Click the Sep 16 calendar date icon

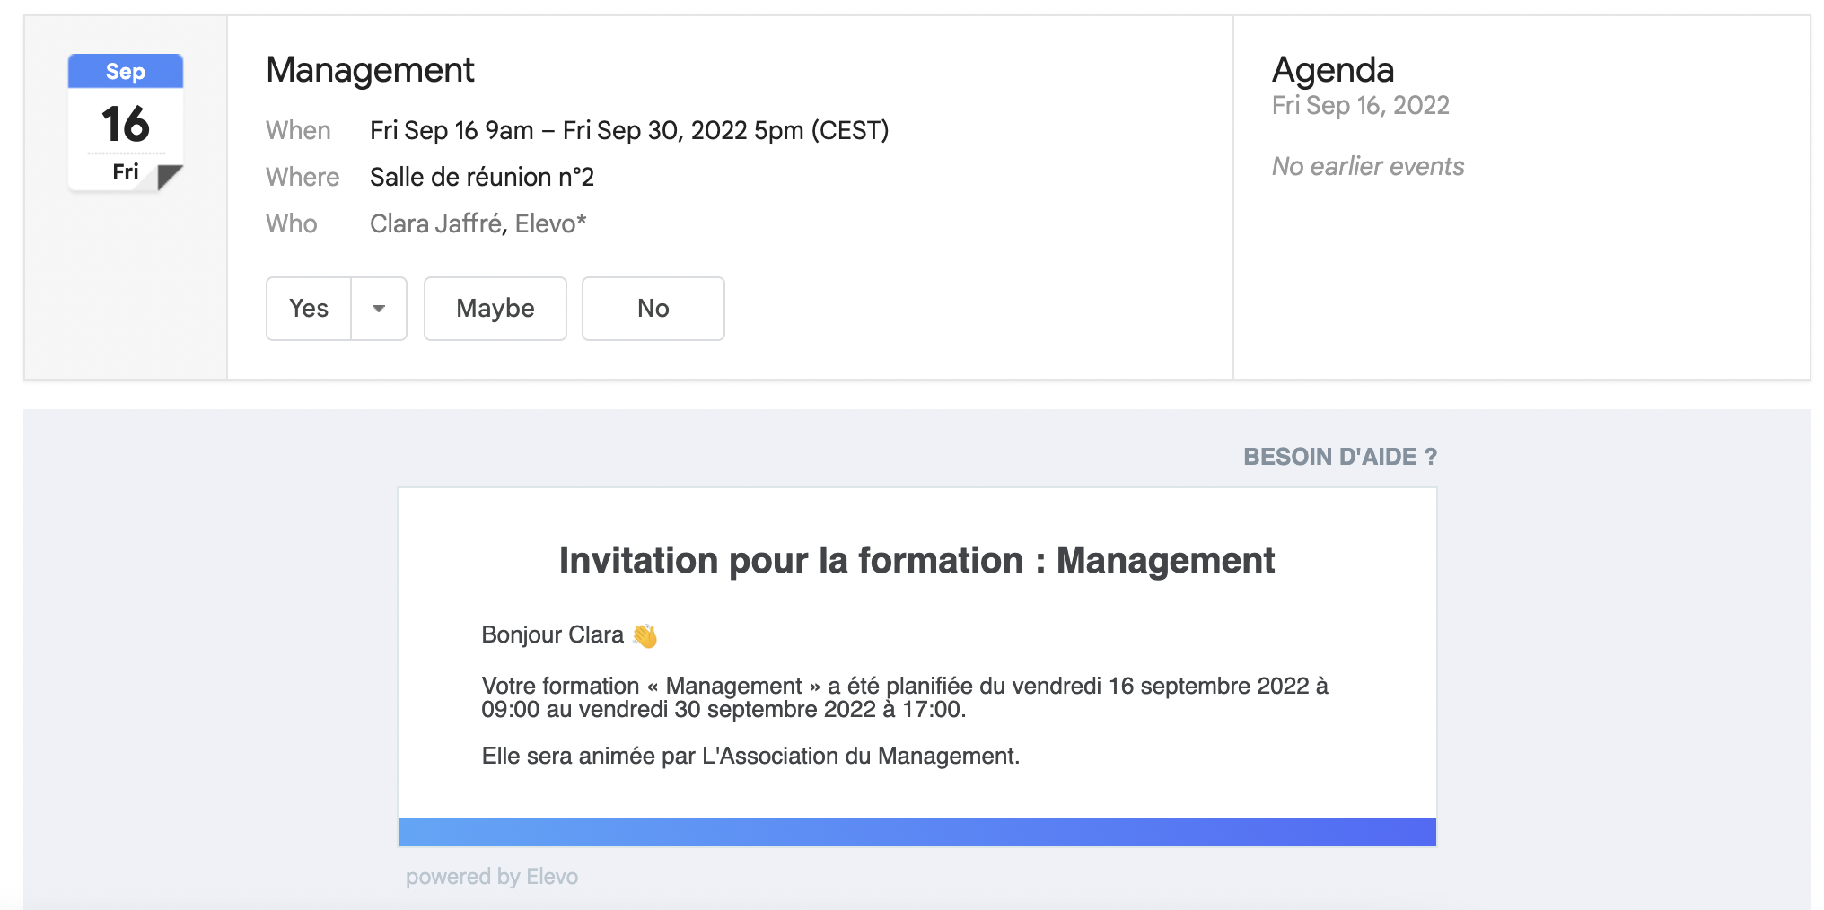pos(126,123)
